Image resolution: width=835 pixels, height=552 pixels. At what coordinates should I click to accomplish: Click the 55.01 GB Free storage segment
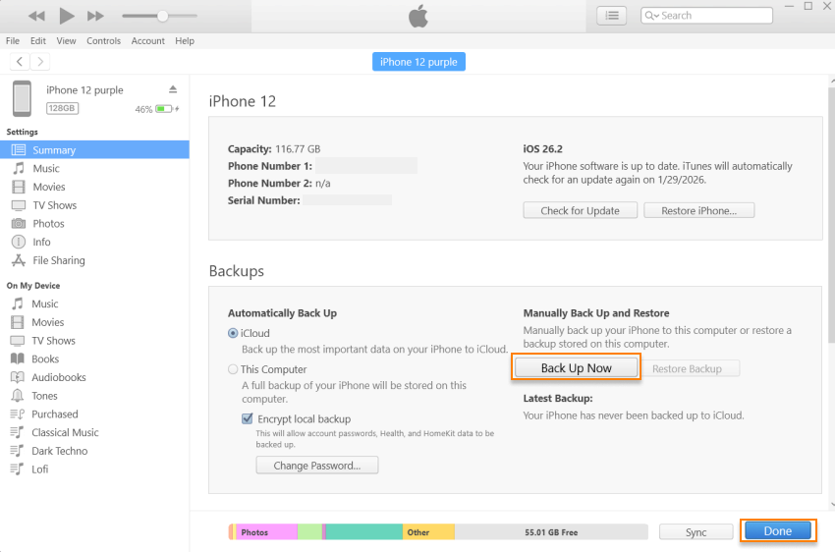551,531
